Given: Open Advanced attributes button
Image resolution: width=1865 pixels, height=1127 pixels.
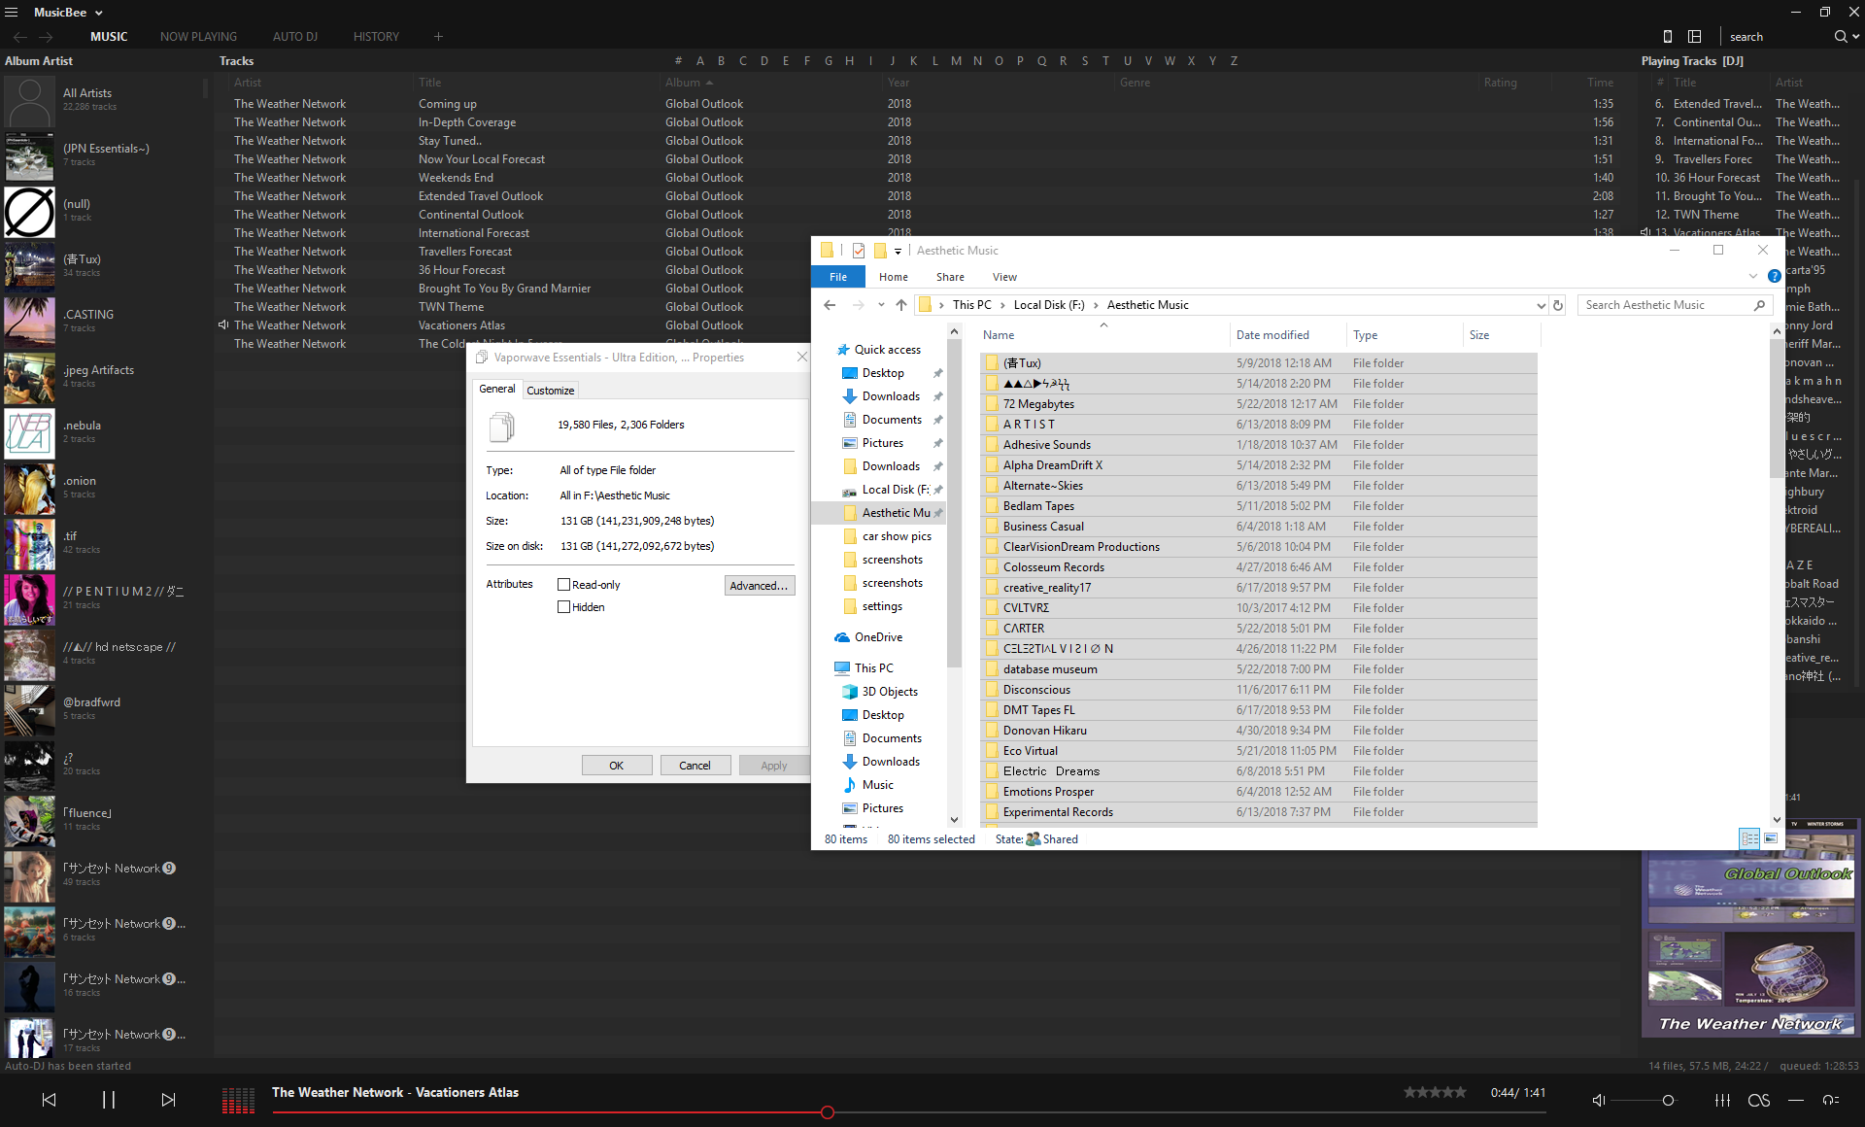Looking at the screenshot, I should tap(760, 585).
